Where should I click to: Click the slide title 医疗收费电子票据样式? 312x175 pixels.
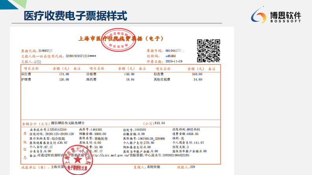tap(76, 16)
